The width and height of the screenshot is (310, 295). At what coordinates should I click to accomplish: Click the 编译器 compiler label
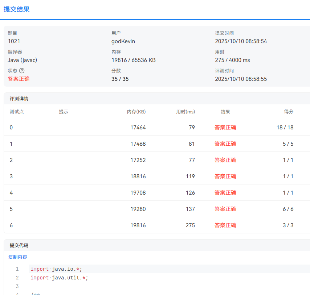[x=15, y=52]
